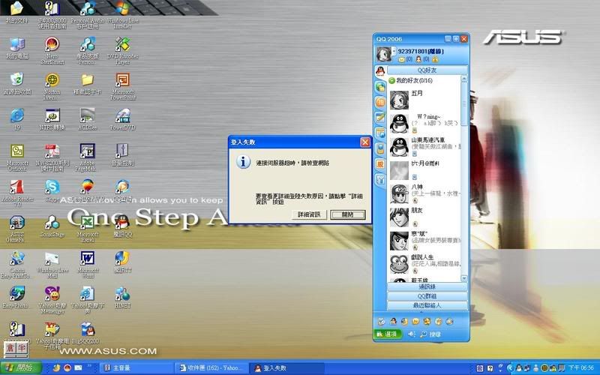Open the 最近聯絡人 panel in QQ
Viewport: 600px width, 375px height.
[427, 306]
